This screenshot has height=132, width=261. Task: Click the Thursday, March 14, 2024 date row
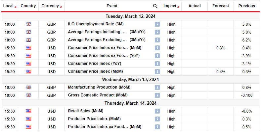click(x=130, y=103)
